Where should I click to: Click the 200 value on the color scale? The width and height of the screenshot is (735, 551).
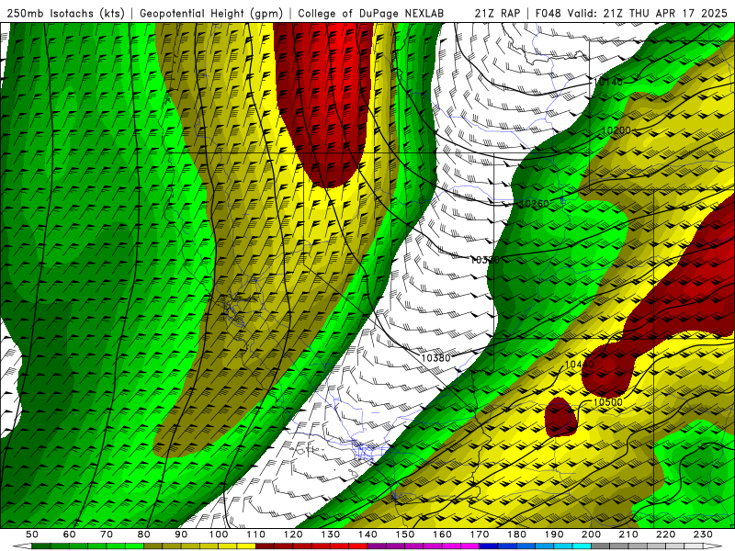(591, 534)
